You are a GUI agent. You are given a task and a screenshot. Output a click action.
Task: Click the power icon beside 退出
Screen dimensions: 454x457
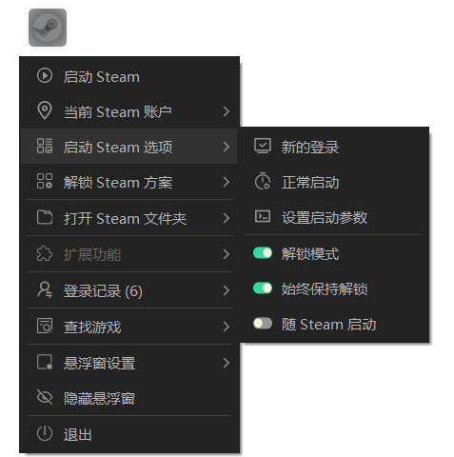(45, 433)
